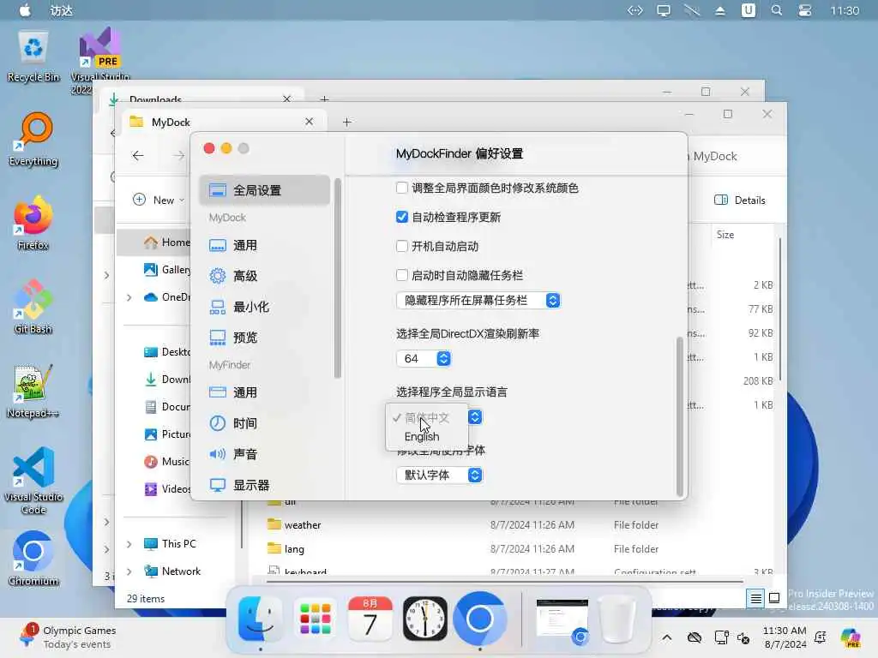Switch Explorer to large icons view
The height and width of the screenshot is (658, 878).
(774, 599)
